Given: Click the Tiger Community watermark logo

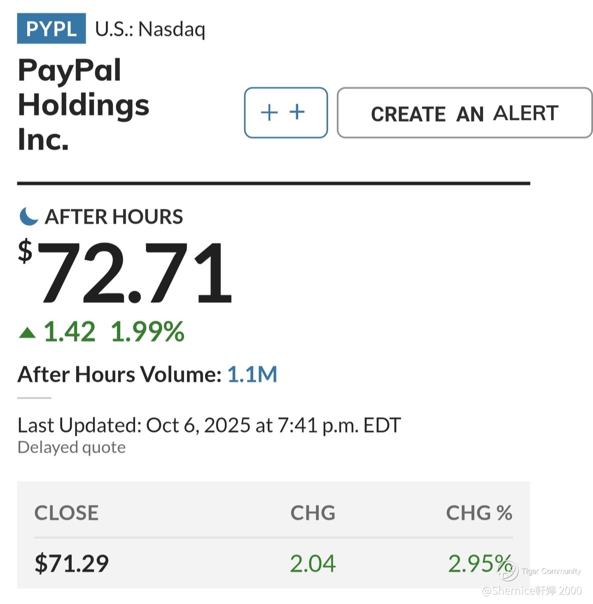Looking at the screenshot, I should tap(507, 571).
